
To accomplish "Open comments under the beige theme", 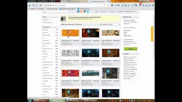I will coord(106,41).
